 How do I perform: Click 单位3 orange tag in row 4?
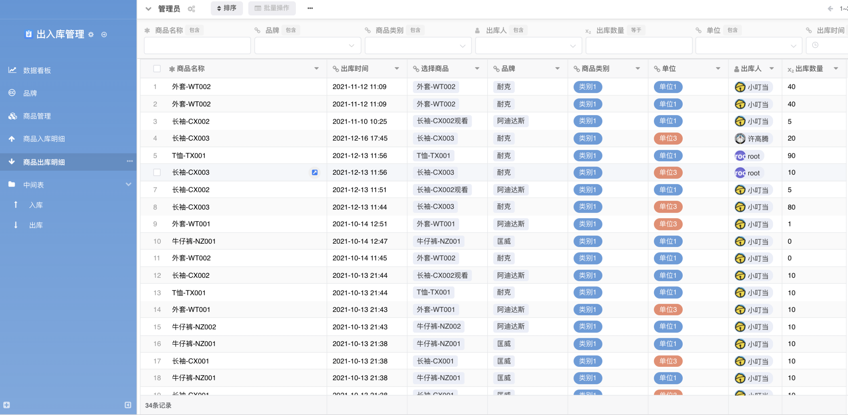[668, 138]
